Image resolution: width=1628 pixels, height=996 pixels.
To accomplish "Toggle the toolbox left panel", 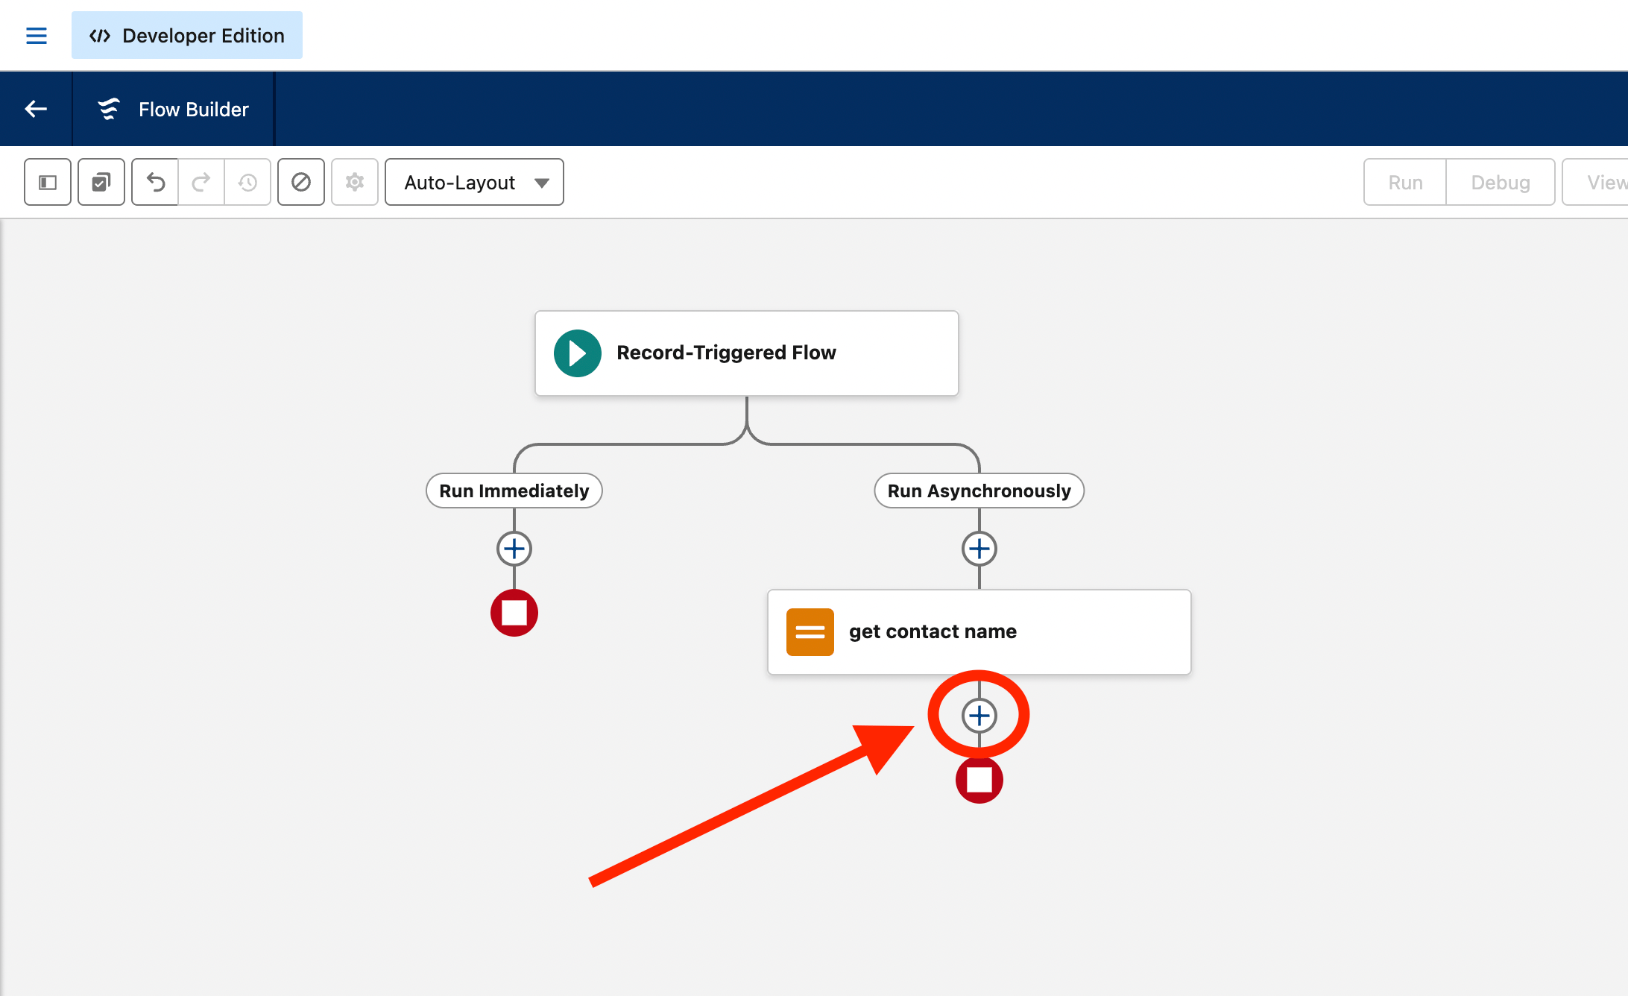I will click(48, 182).
